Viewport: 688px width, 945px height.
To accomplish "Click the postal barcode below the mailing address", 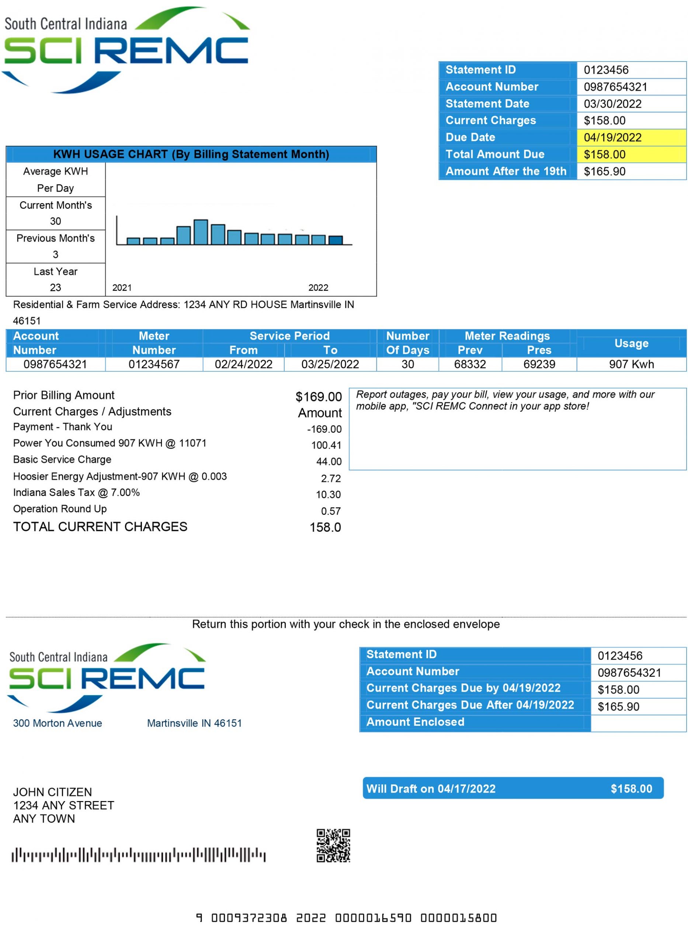I will (138, 855).
